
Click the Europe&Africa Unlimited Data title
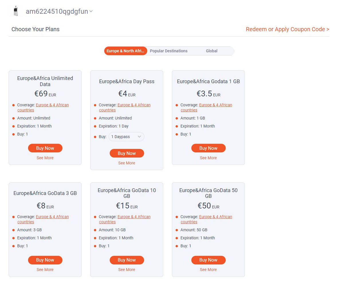point(45,81)
